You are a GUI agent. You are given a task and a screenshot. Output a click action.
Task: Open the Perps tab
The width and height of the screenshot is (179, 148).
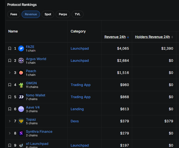coord(63,14)
